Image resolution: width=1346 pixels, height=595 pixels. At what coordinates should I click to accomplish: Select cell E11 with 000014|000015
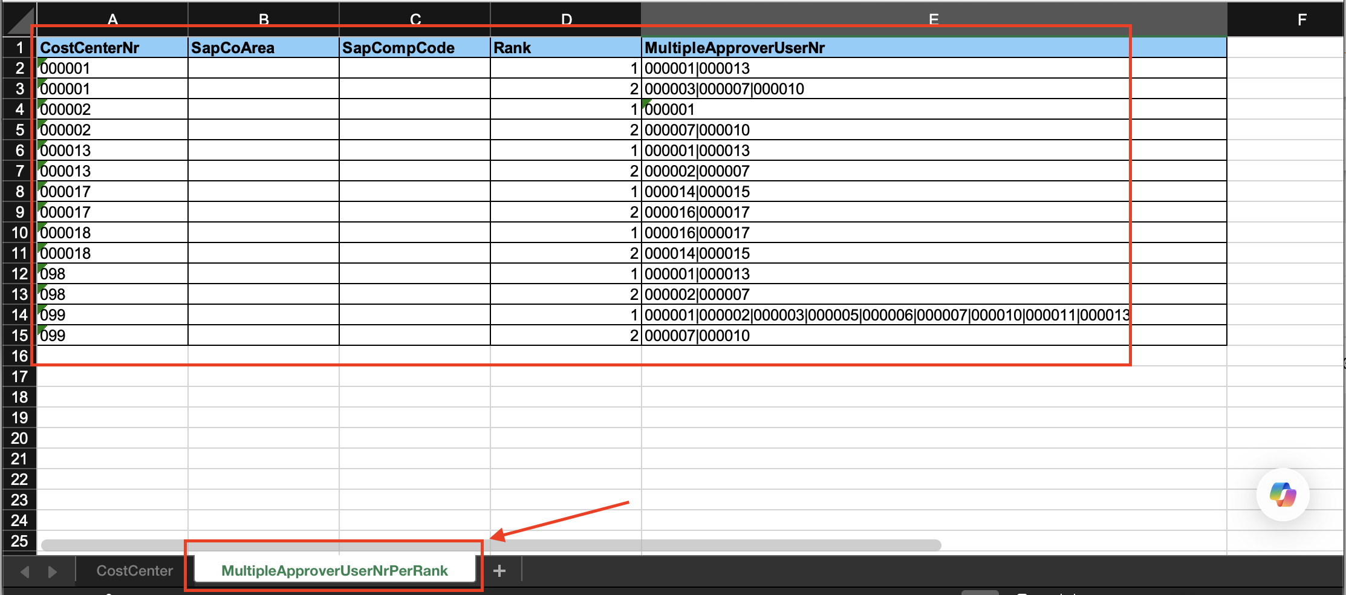[x=934, y=253]
